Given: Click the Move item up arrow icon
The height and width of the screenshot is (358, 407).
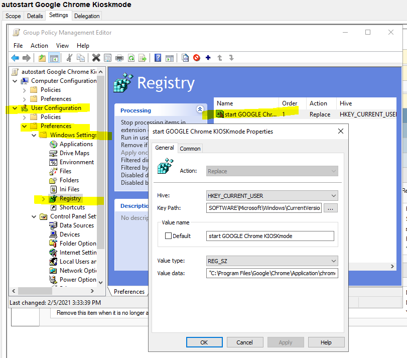Looking at the screenshot, I should click(220, 58).
